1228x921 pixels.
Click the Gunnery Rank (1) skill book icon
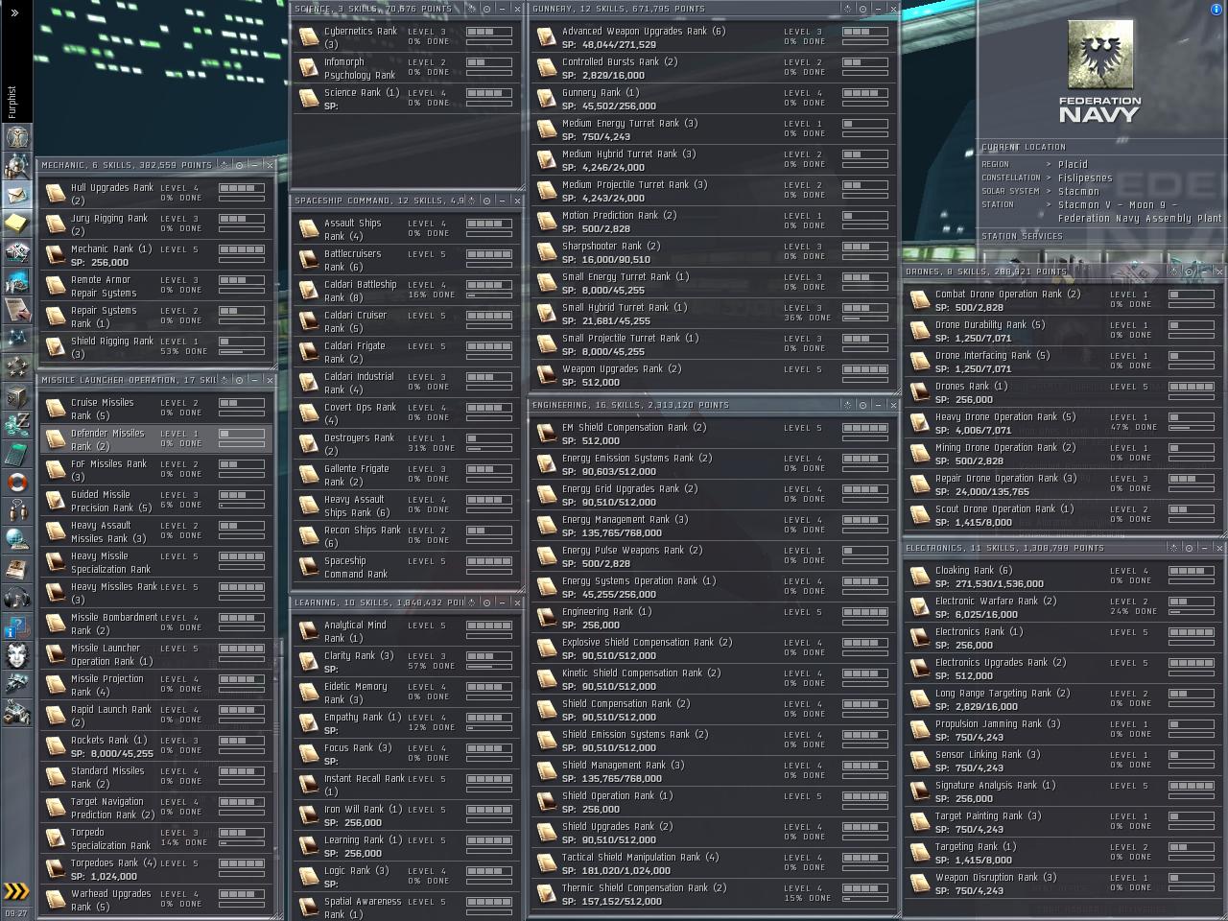pos(546,98)
